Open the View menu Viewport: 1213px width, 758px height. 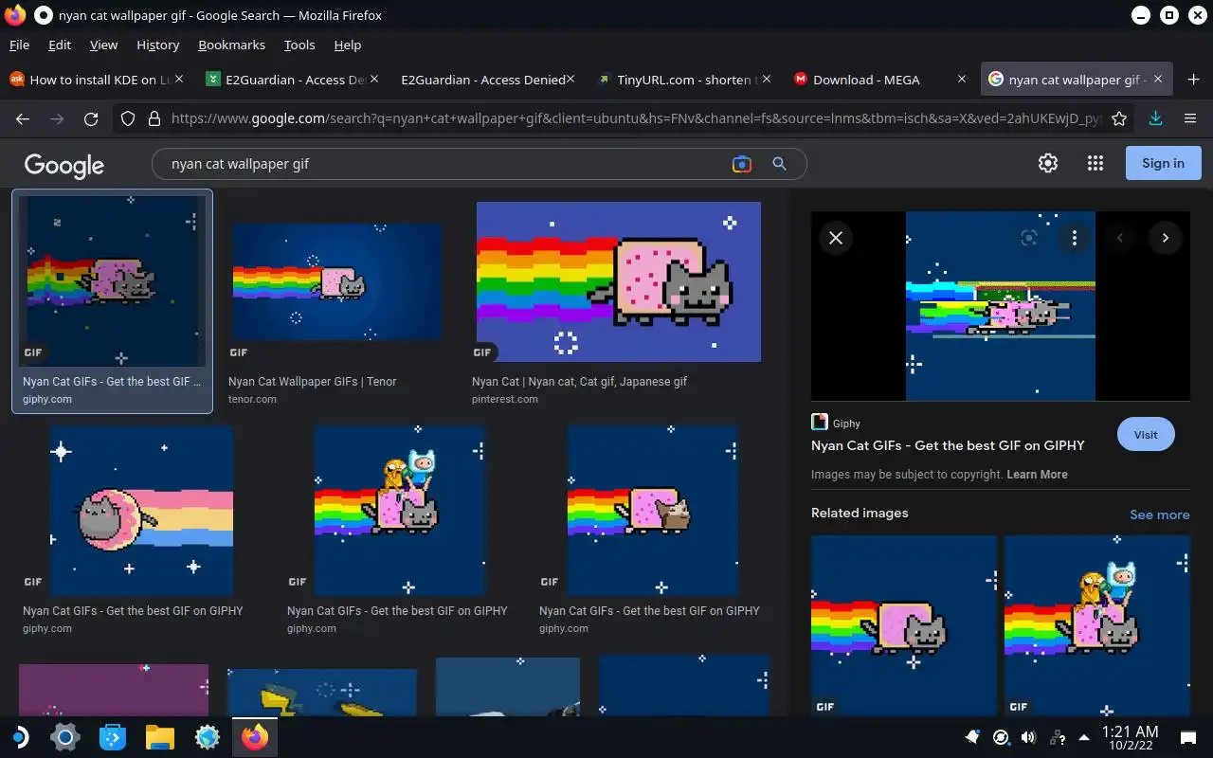click(103, 45)
